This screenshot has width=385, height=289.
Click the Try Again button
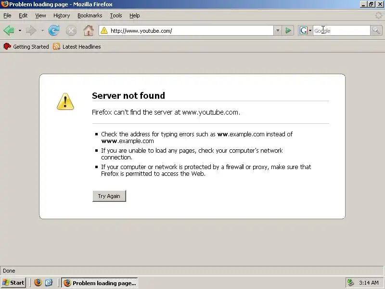(109, 196)
